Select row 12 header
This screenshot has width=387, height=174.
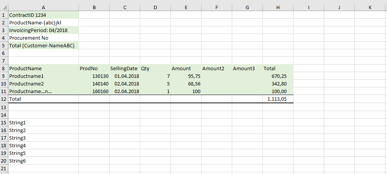[x=3, y=99]
